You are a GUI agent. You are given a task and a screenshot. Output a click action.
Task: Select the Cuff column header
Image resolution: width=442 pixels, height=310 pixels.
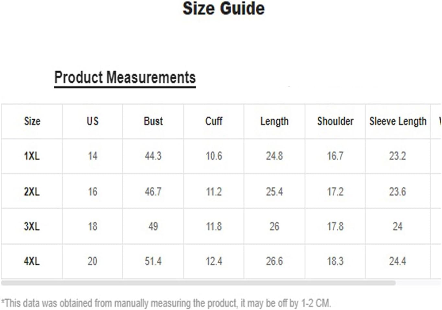point(214,121)
